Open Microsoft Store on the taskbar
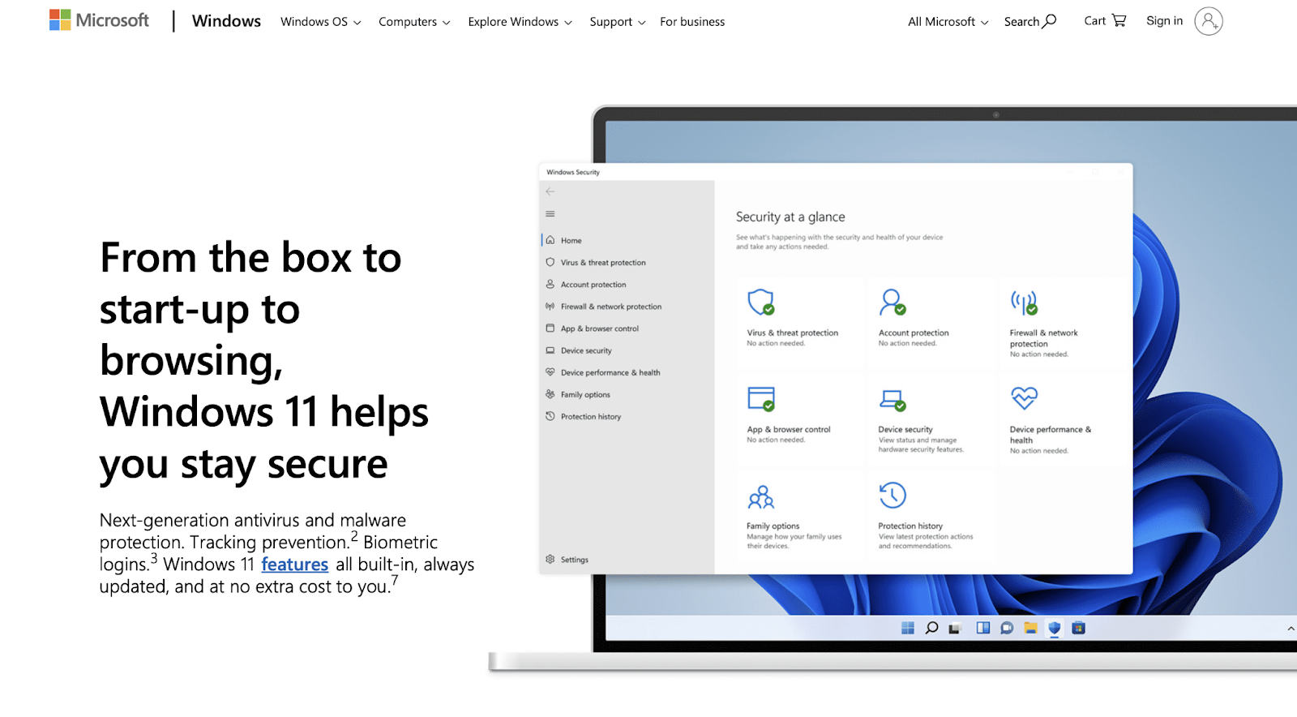The height and width of the screenshot is (717, 1297). (1078, 628)
